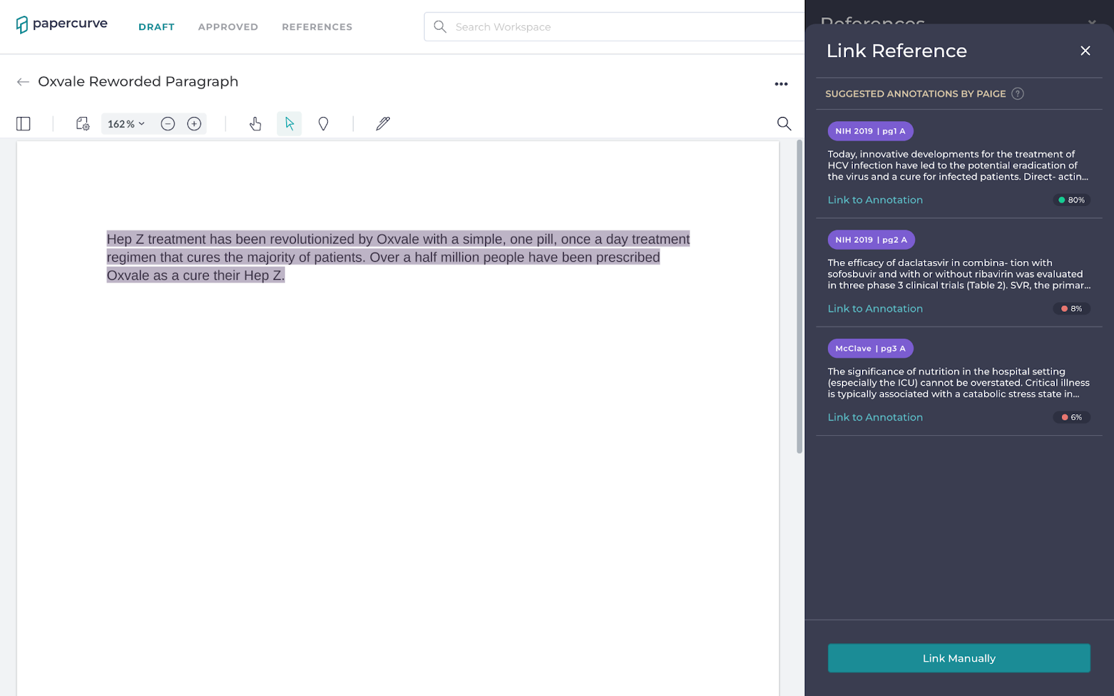Click the Oxvale Reworded Paragraph title

[x=138, y=82]
